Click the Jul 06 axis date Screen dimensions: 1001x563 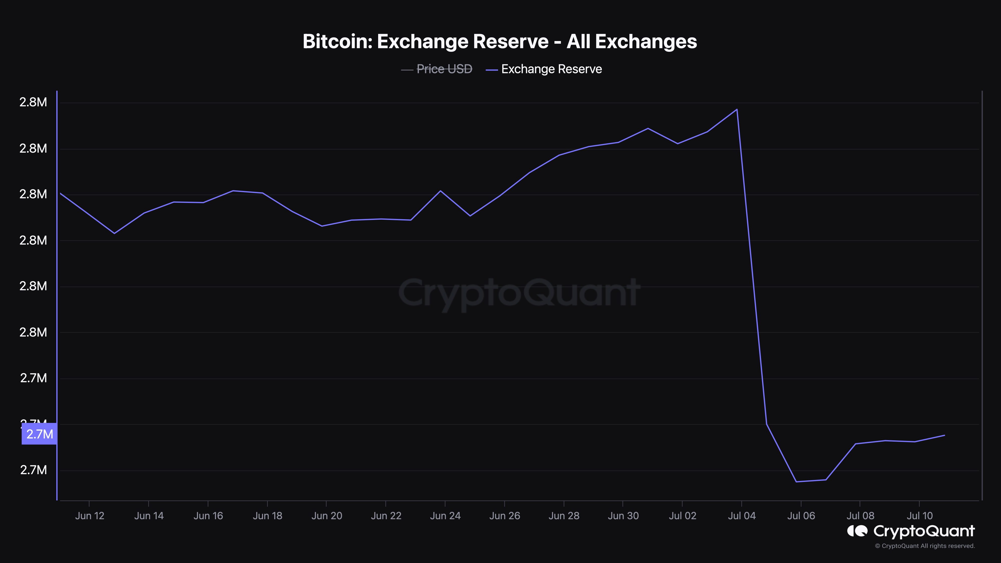(801, 516)
